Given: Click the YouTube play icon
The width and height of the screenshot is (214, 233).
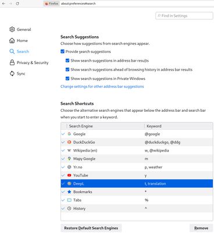Looking at the screenshot, I should click(69, 175).
